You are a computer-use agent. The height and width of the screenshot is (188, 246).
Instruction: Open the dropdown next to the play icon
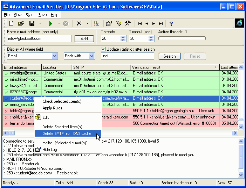click(59, 24)
